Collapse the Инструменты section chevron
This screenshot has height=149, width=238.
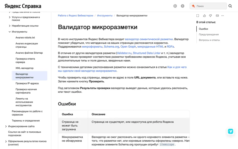[10, 32]
